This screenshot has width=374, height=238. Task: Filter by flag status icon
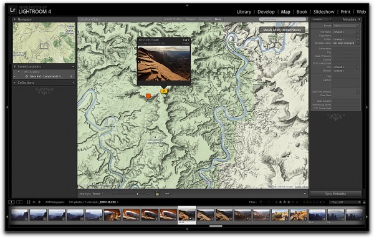261,202
